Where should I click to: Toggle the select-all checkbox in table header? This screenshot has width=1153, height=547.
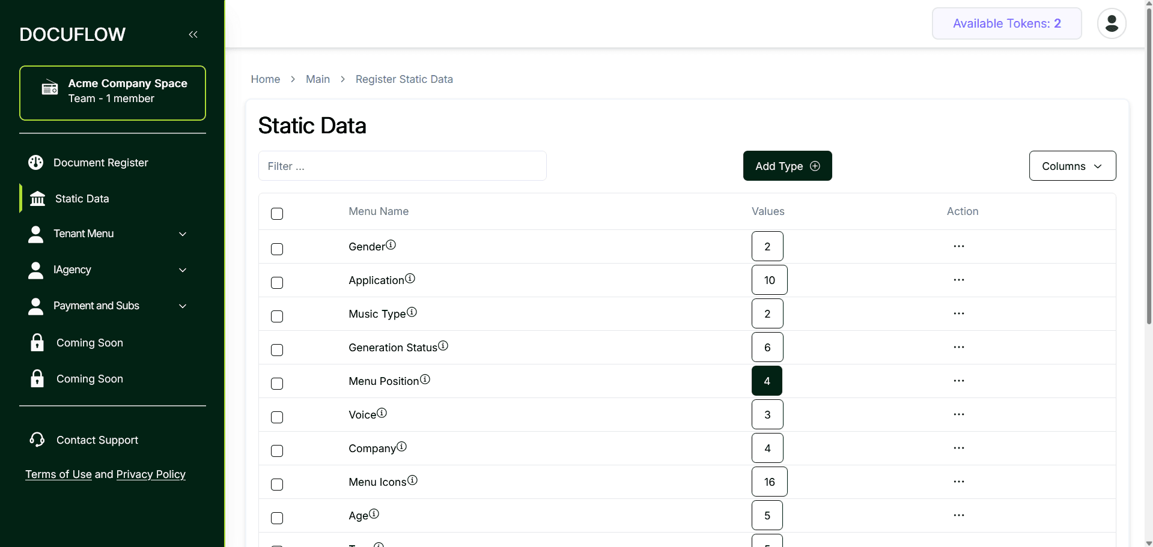277,214
